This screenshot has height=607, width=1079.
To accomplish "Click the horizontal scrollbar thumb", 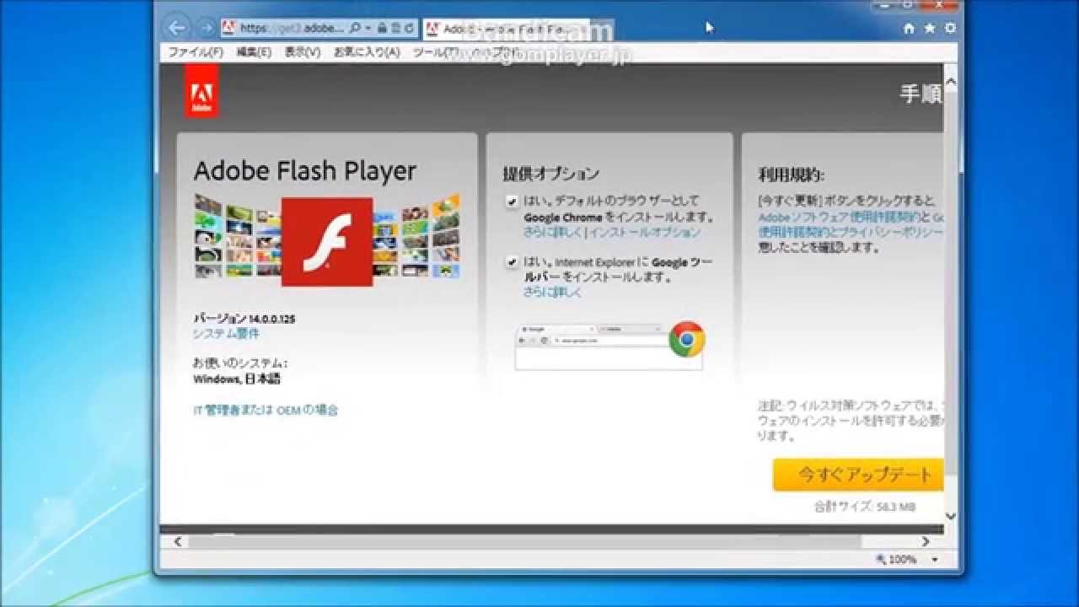I will [x=524, y=542].
